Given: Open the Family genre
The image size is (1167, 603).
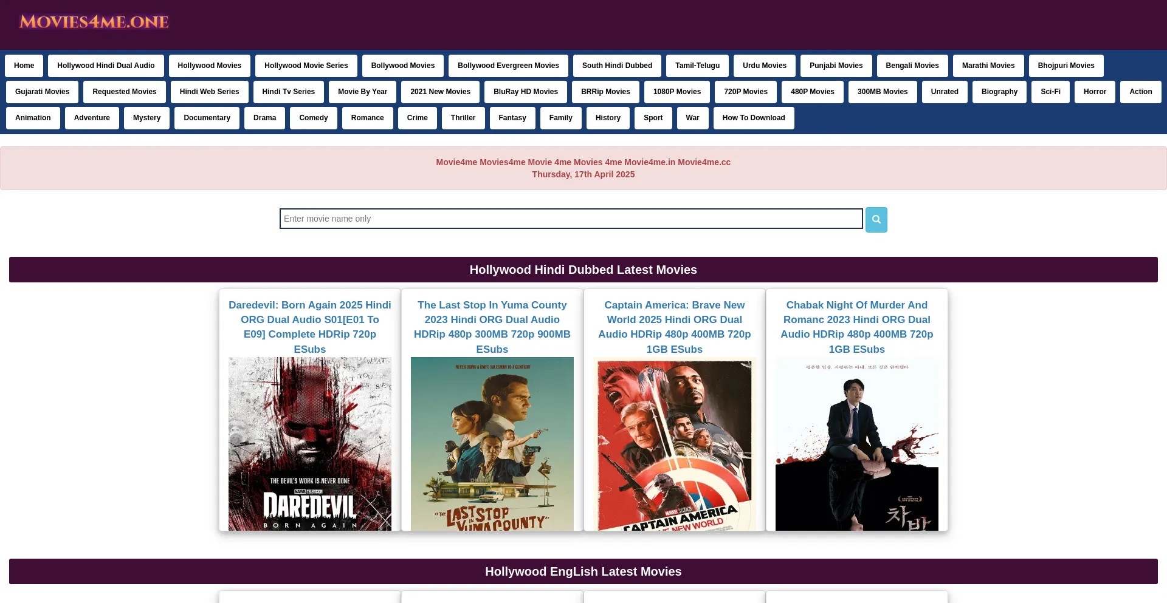Looking at the screenshot, I should point(561,118).
